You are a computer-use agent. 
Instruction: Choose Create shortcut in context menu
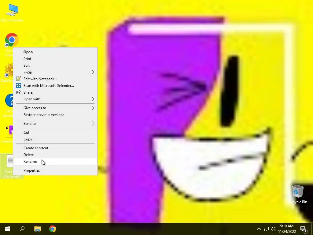point(55,148)
